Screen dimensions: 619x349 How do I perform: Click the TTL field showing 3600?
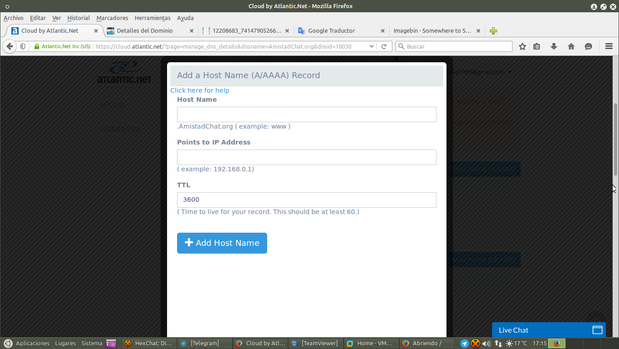click(x=307, y=200)
